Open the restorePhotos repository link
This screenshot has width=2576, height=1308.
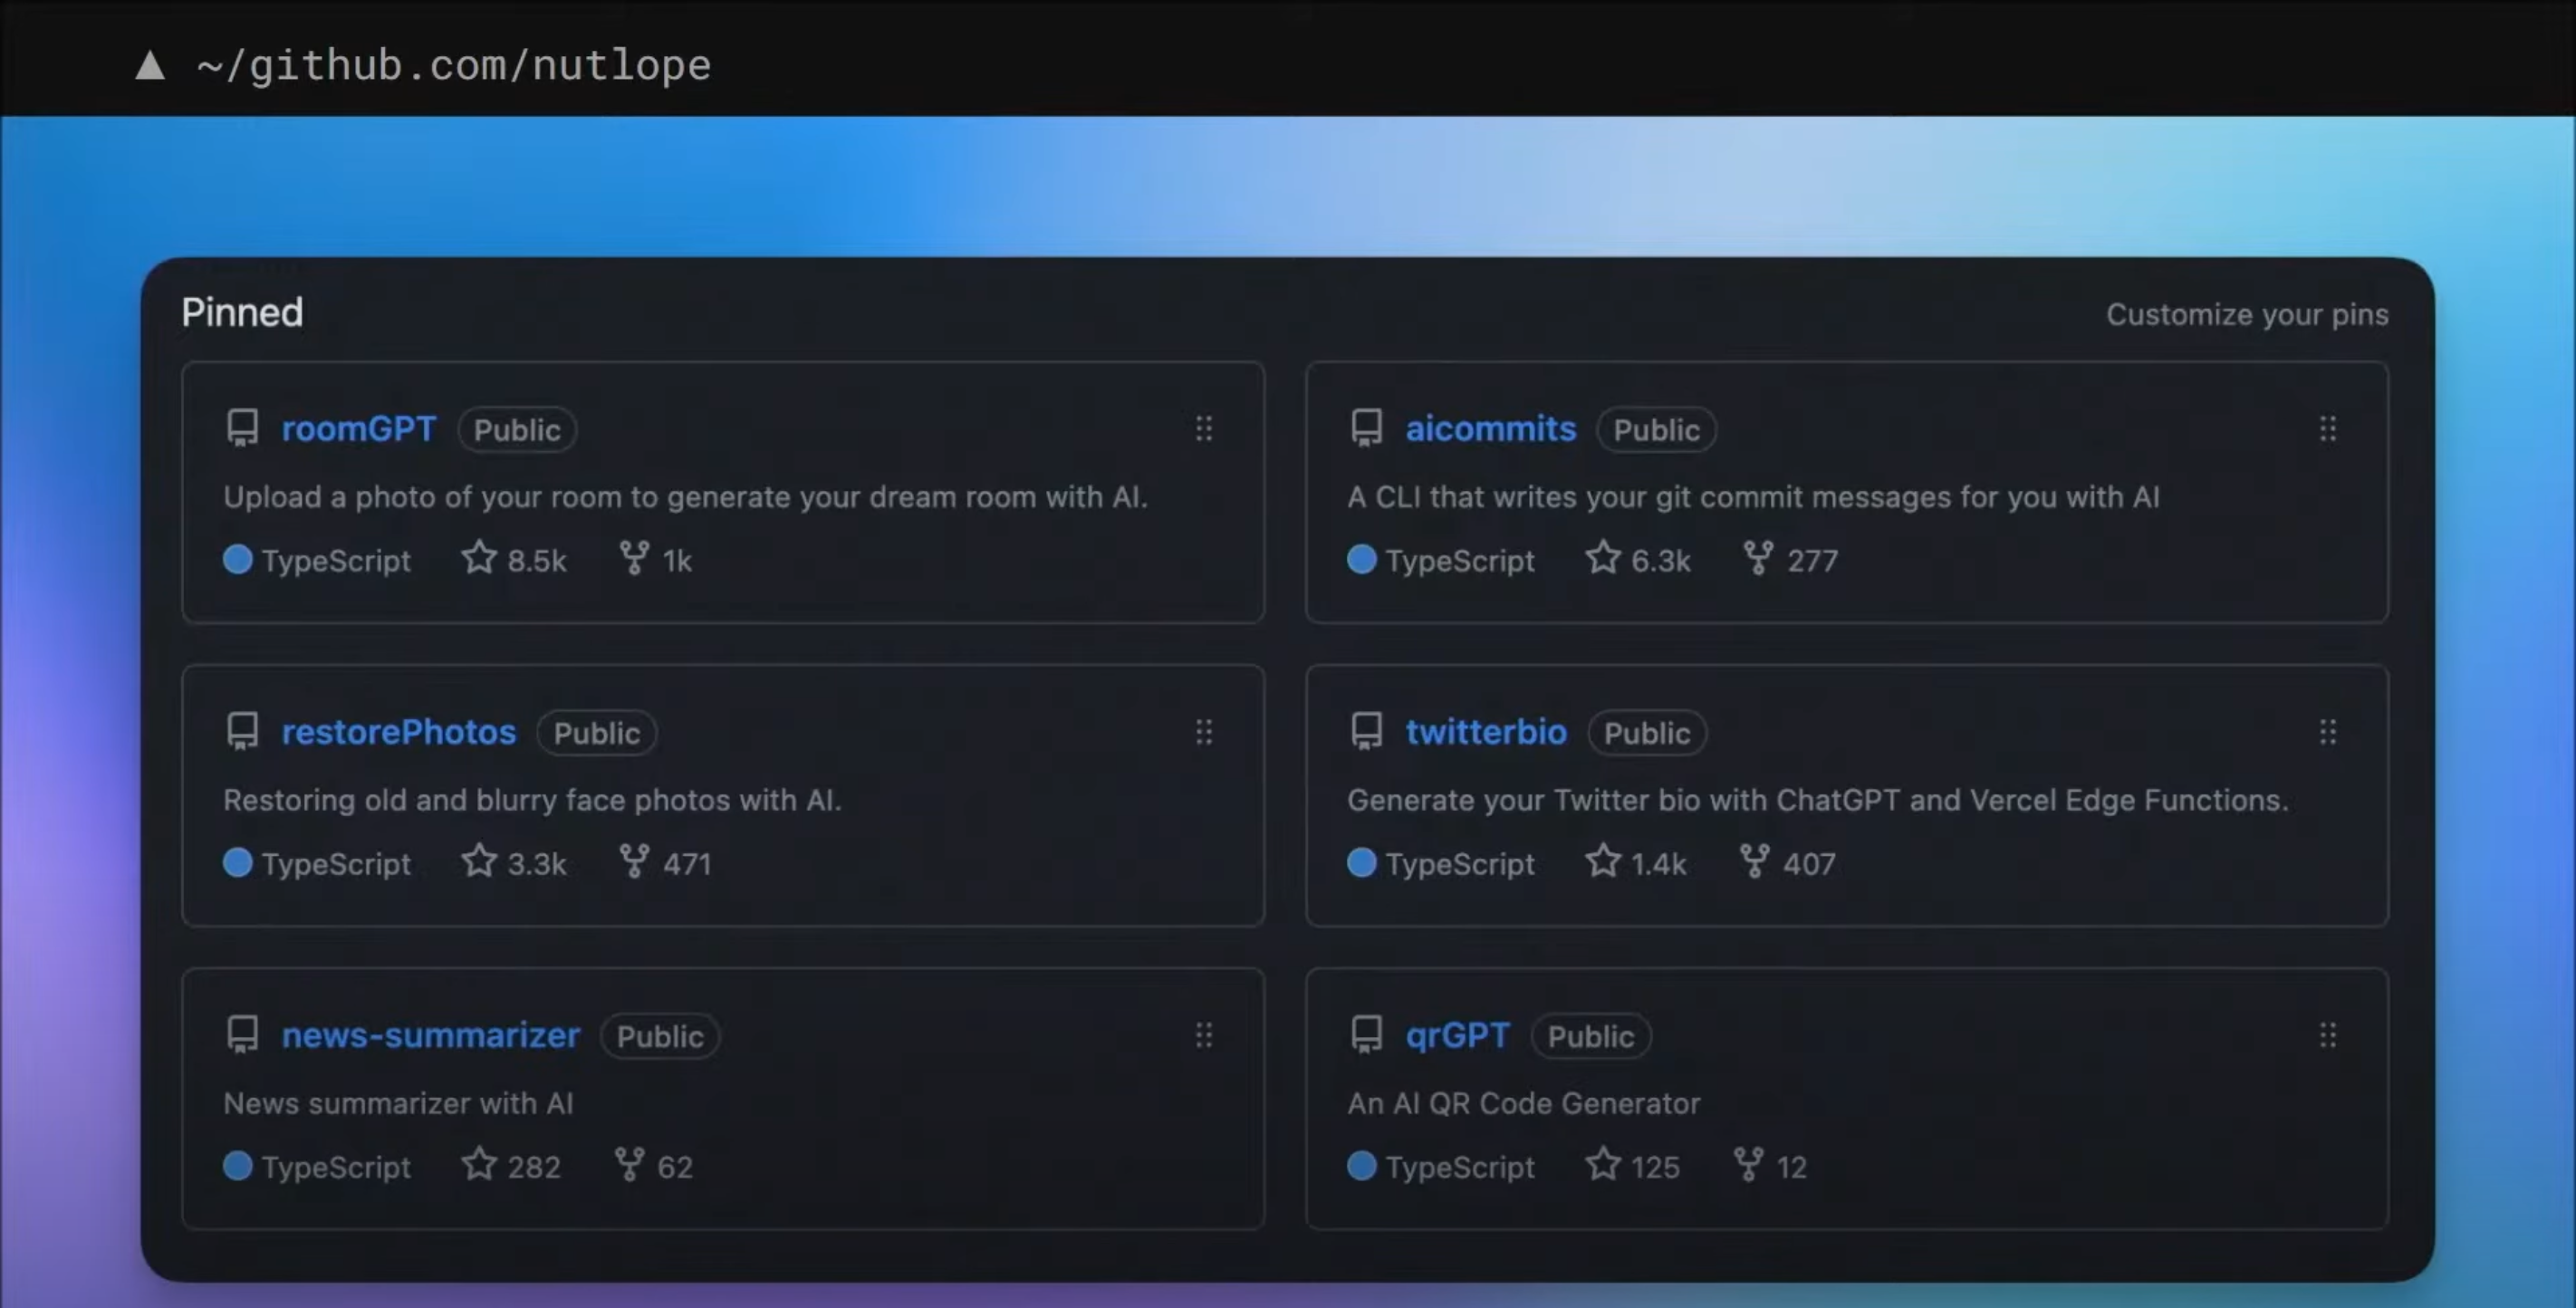[399, 732]
